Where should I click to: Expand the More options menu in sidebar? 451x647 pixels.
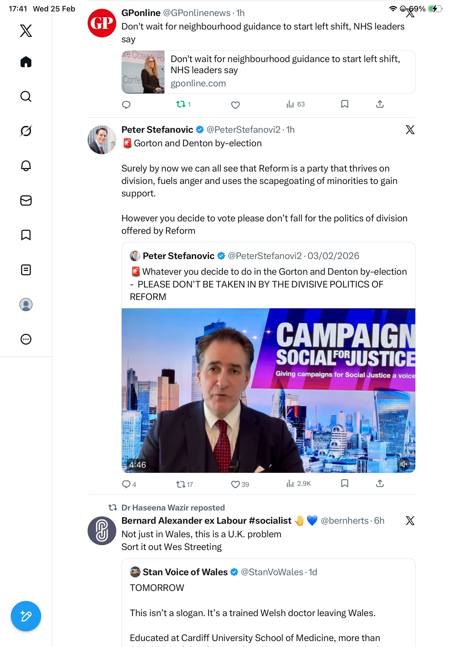[26, 339]
